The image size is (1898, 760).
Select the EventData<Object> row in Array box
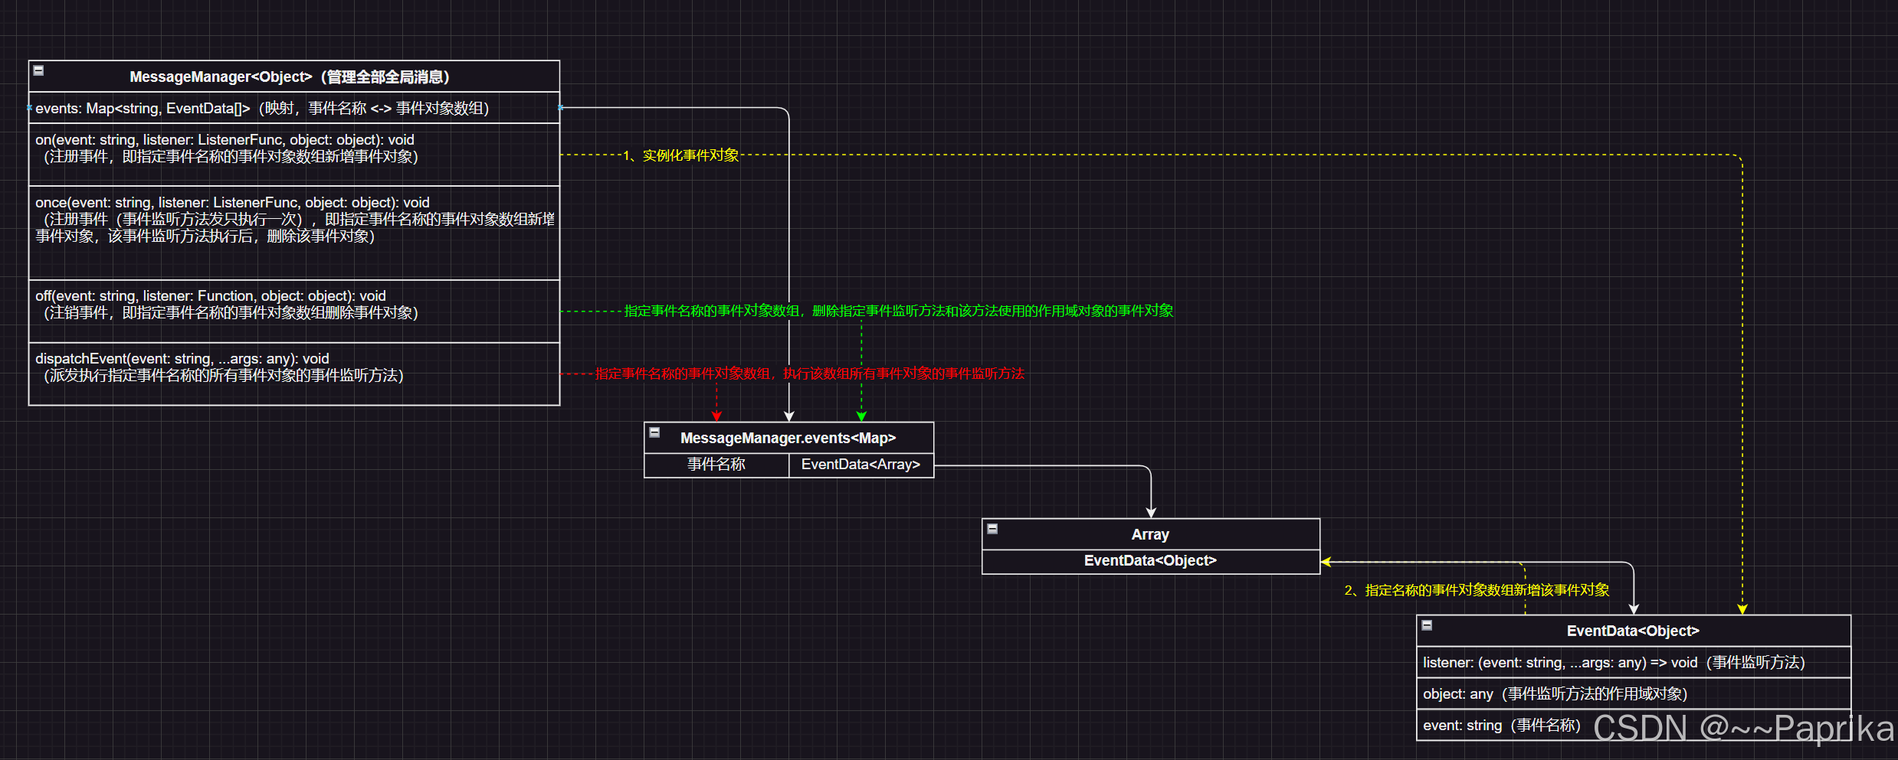(1150, 560)
